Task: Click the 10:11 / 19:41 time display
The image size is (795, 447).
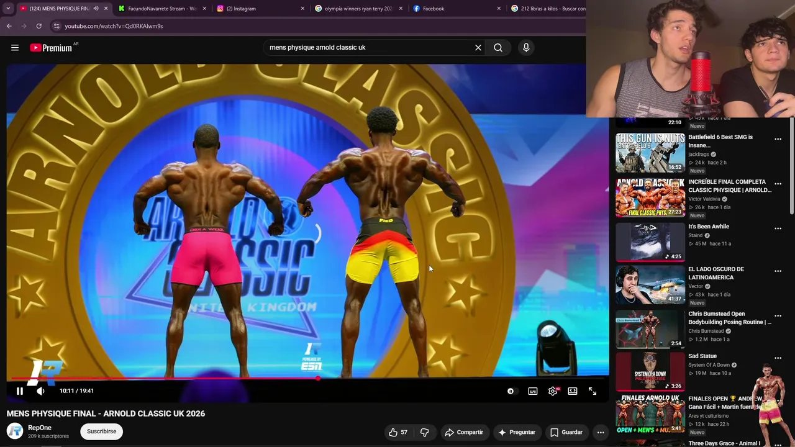Action: [76, 391]
